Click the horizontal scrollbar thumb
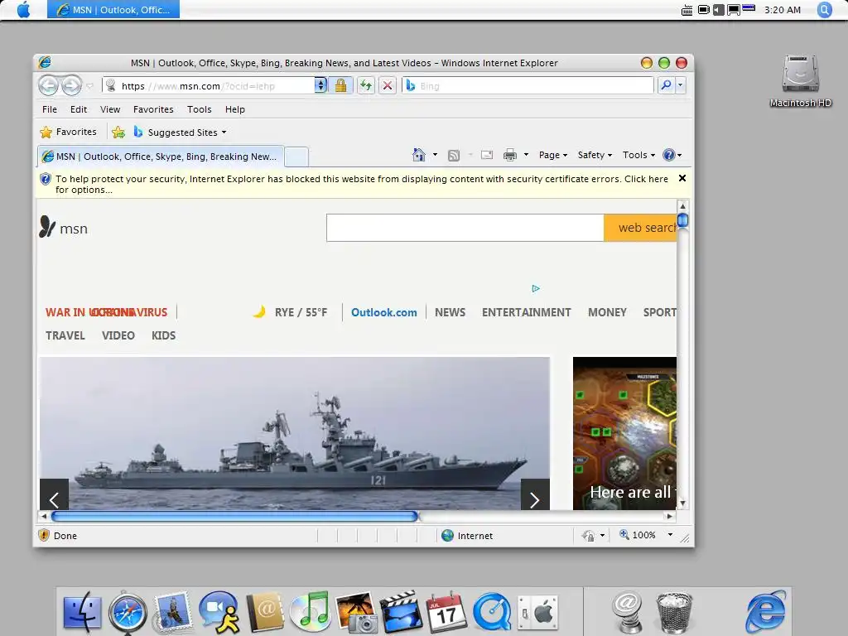This screenshot has height=636, width=848. (234, 516)
